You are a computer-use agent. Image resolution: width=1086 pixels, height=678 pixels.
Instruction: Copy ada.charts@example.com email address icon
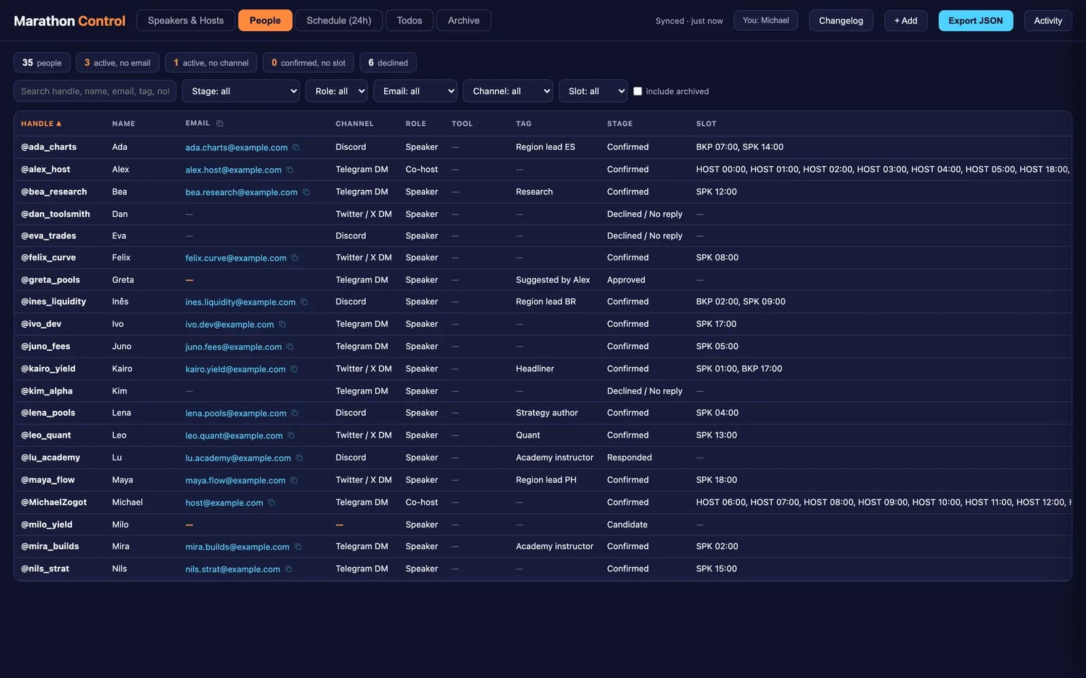click(296, 147)
